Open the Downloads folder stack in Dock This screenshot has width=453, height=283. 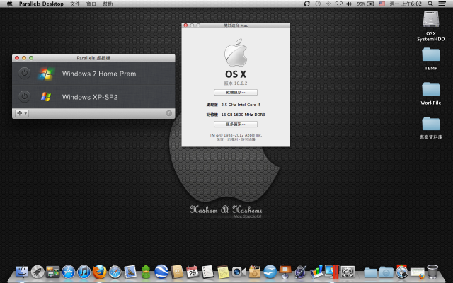386,272
